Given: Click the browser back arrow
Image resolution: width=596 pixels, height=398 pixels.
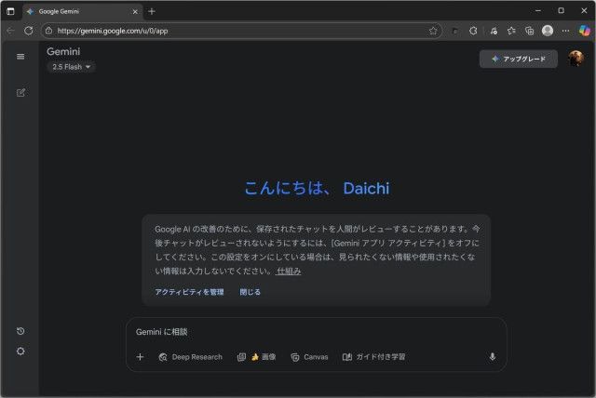Looking at the screenshot, I should coord(10,31).
